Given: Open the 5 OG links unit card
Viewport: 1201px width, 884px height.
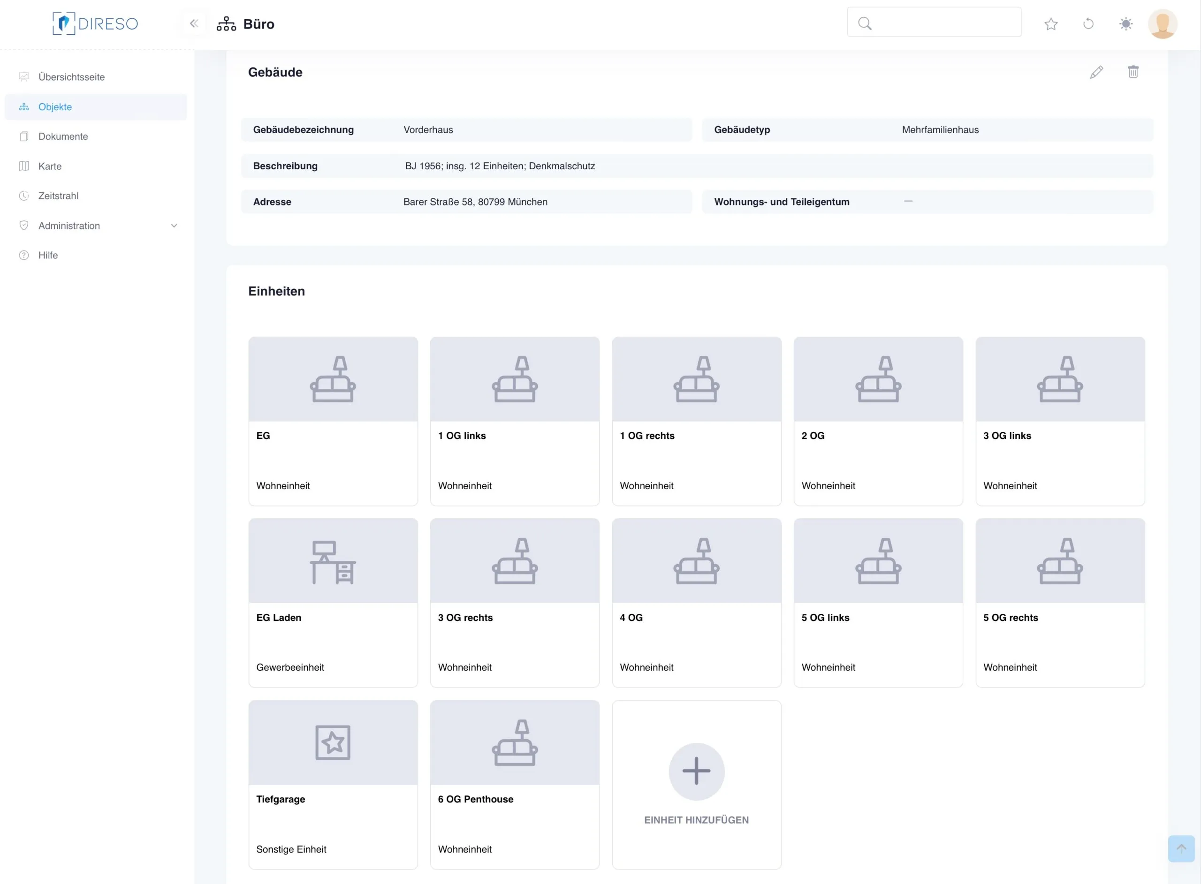Looking at the screenshot, I should point(878,603).
